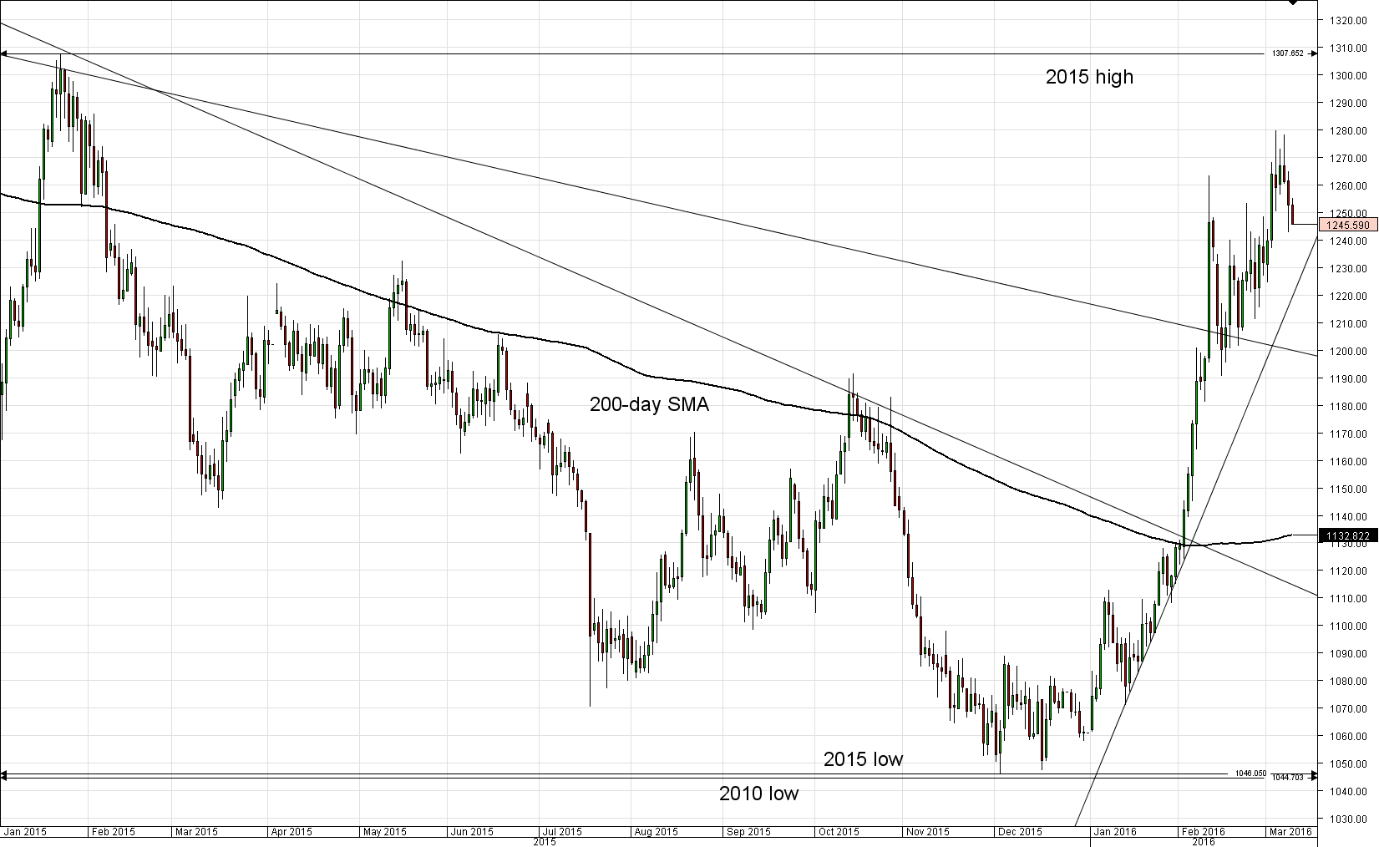Click the current price tag 1245.590
The width and height of the screenshot is (1379, 847).
coord(1348,225)
